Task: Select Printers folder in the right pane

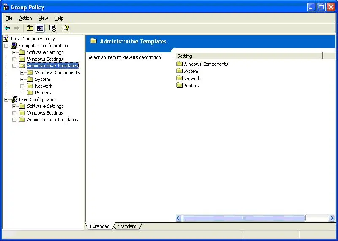Action: coord(191,86)
